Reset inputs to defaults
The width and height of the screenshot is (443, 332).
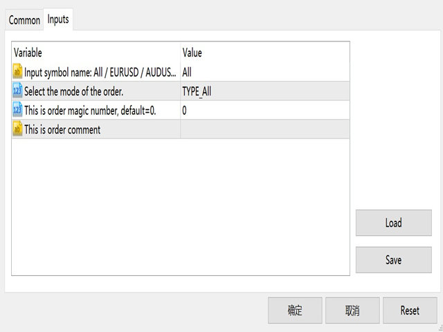pyautogui.click(x=410, y=311)
